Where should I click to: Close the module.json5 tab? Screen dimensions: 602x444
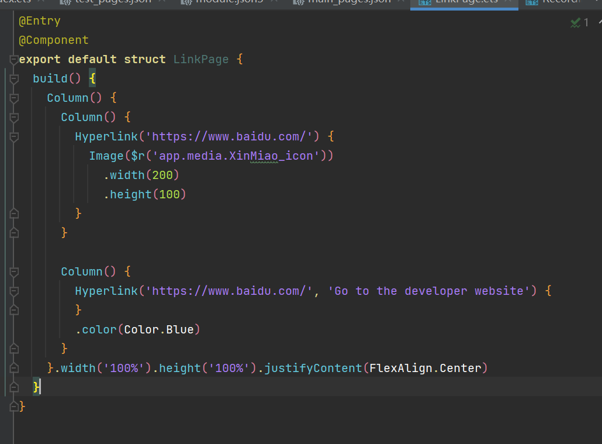pos(279,2)
